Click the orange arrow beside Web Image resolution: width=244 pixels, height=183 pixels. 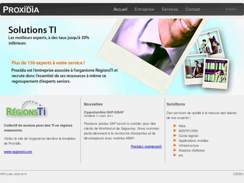175,126
